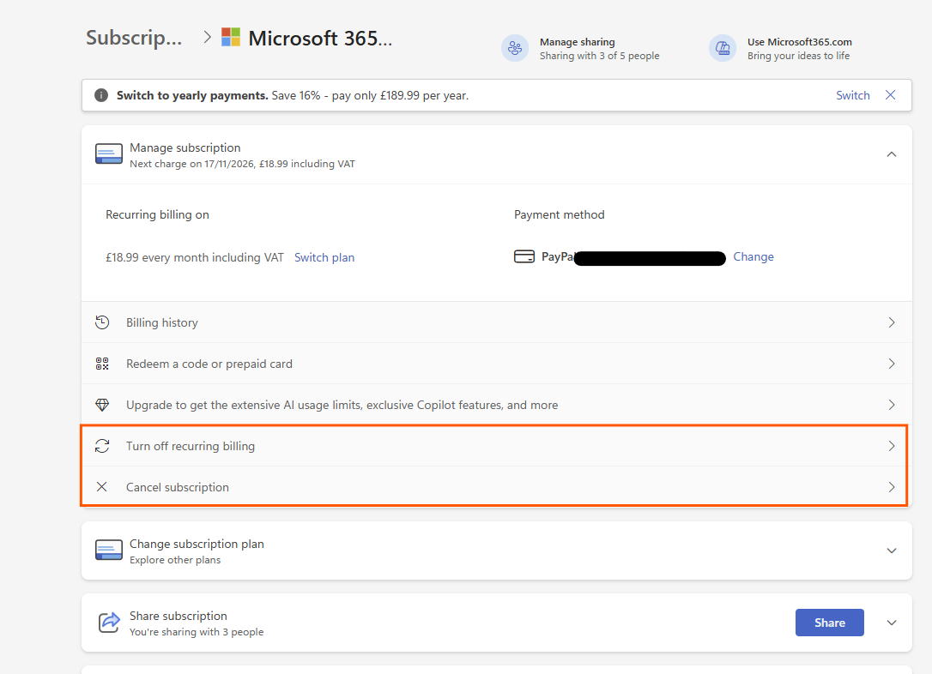Click the Microsoft logo icon in breadcrumb

tap(231, 37)
